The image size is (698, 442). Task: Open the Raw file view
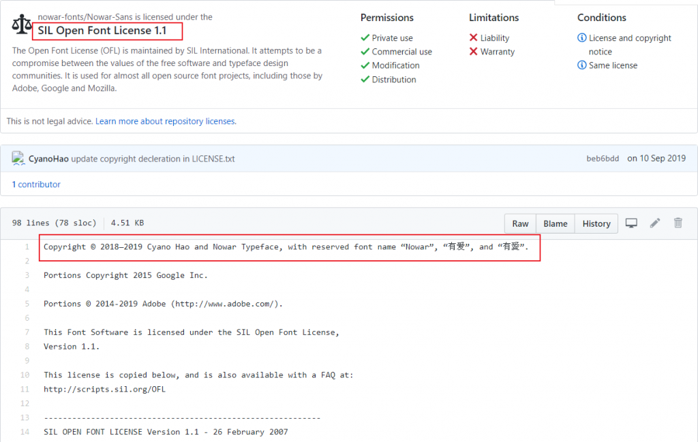point(520,223)
